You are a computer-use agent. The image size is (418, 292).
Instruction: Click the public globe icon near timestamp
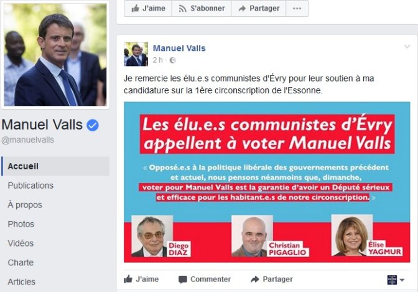pyautogui.click(x=172, y=60)
